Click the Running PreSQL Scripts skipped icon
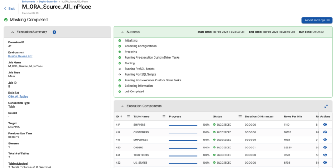The height and width of the screenshot is (168, 336). [119, 69]
